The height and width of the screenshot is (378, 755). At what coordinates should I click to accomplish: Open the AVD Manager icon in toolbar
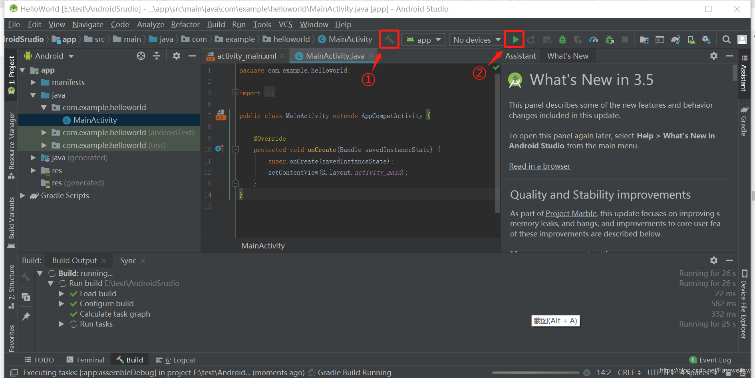691,39
